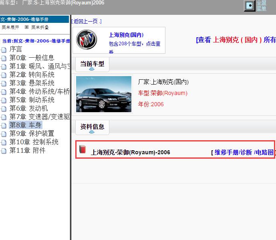
Task: Click page icon beside 第8章
Action: [4, 126]
